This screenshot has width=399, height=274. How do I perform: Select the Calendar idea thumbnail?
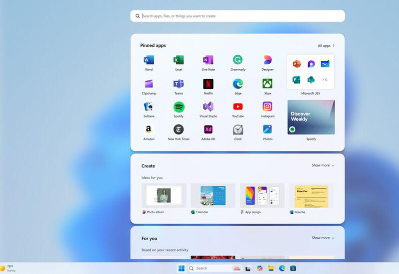213,196
